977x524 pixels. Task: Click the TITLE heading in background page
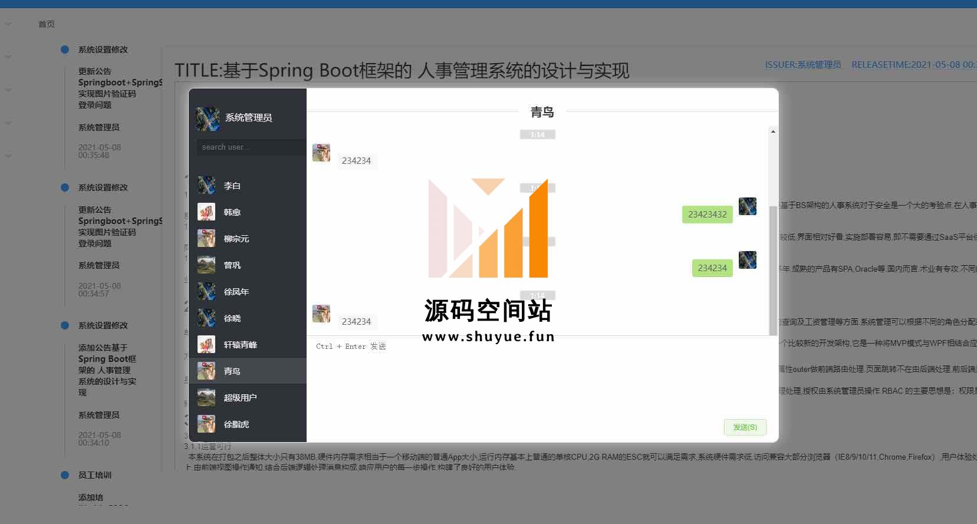click(x=402, y=71)
